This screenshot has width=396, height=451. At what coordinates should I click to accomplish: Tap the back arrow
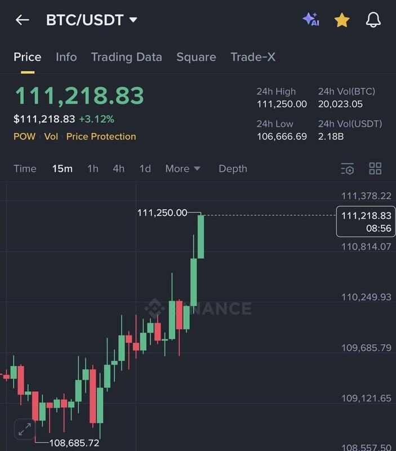pyautogui.click(x=22, y=20)
